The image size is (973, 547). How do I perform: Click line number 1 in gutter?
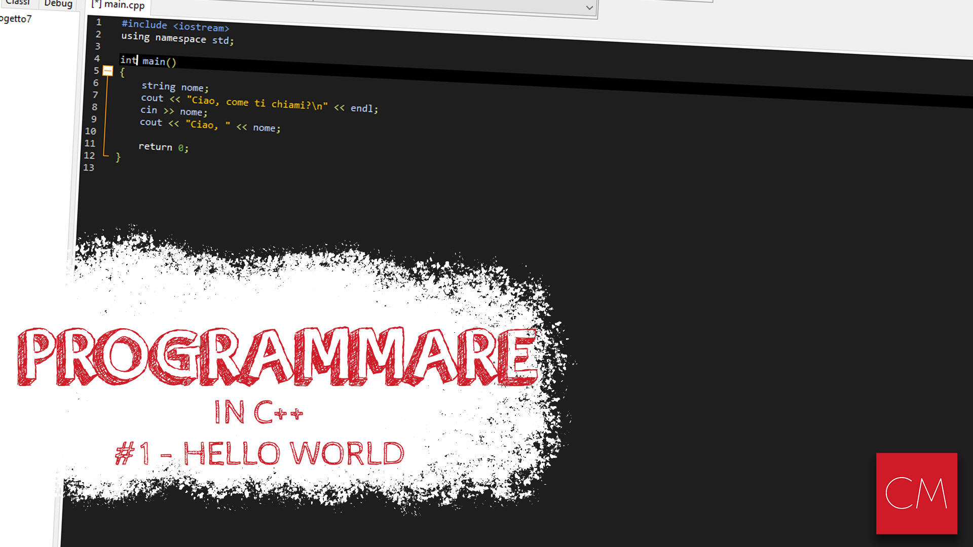click(99, 22)
